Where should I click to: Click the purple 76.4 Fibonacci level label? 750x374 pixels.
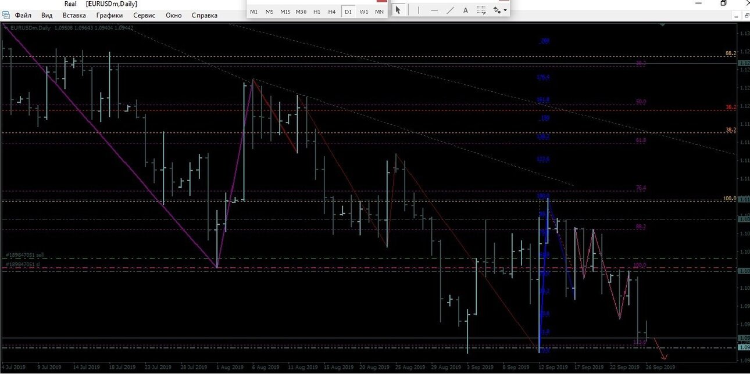tap(641, 188)
